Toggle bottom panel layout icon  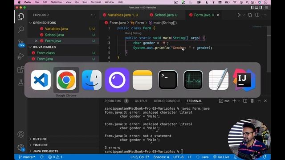256,8
